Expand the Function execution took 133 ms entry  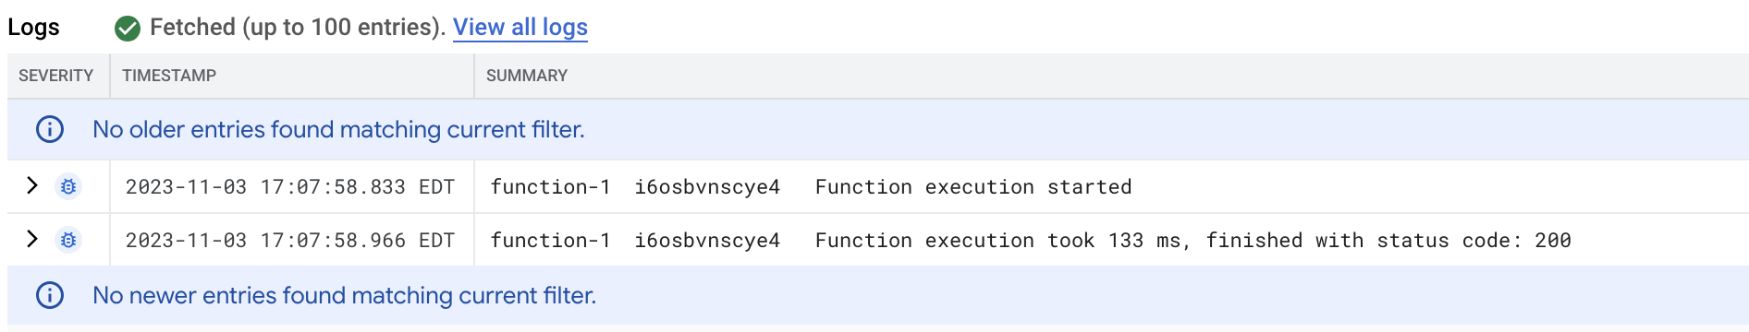(x=32, y=239)
